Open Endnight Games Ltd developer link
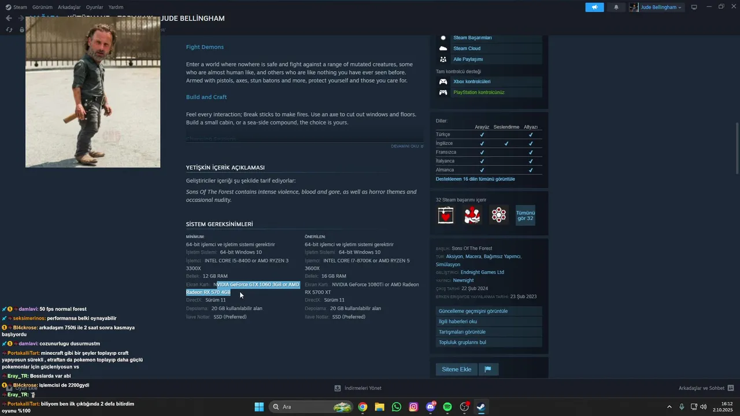Viewport: 740px width, 416px height. [x=482, y=272]
